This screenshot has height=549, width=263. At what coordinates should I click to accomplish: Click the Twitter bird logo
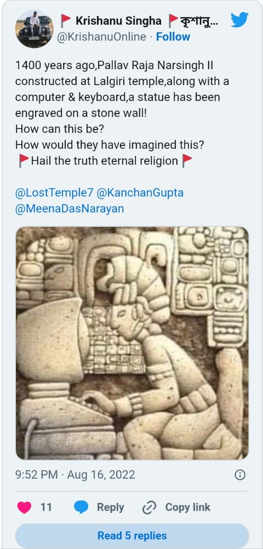tap(239, 20)
